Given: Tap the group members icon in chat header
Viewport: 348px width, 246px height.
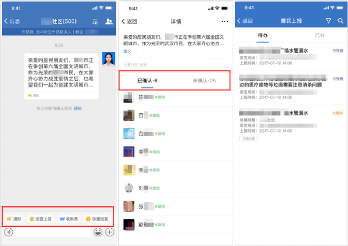Looking at the screenshot, I should (109, 21).
